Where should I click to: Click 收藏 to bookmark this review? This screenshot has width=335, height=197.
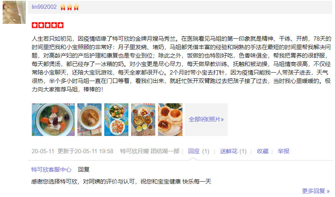click(x=263, y=151)
